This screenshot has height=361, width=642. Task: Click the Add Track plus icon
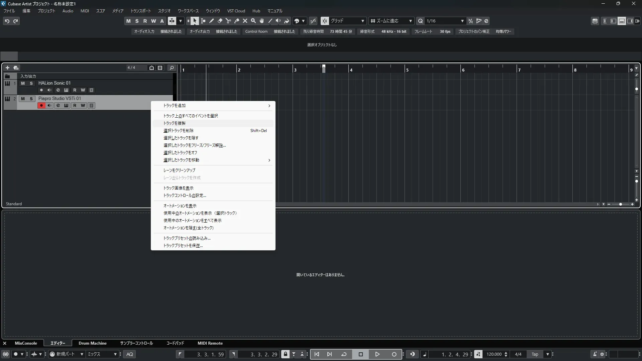pos(7,68)
